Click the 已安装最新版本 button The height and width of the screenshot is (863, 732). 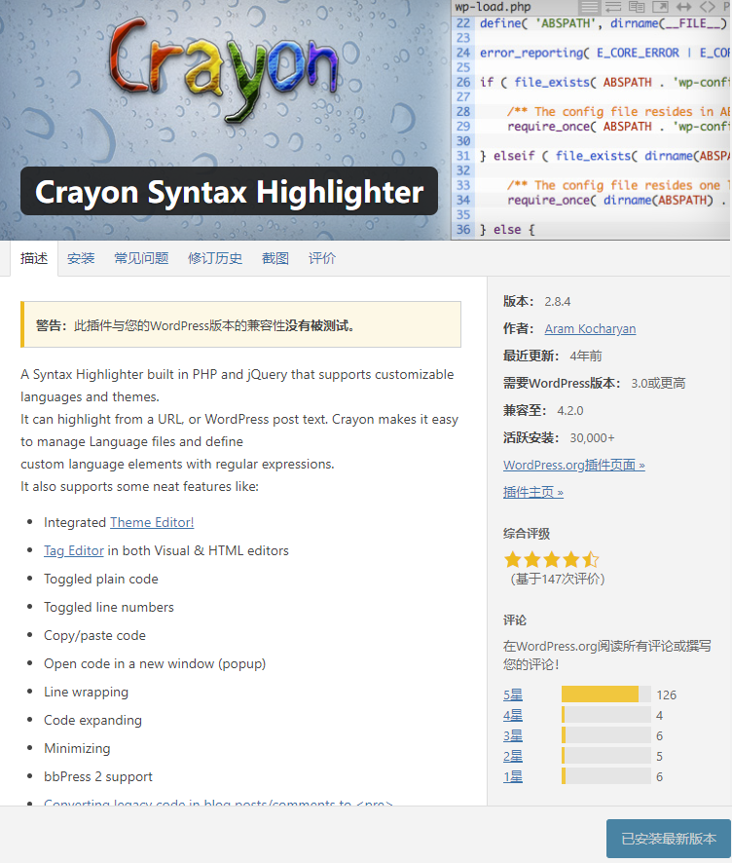(x=669, y=839)
